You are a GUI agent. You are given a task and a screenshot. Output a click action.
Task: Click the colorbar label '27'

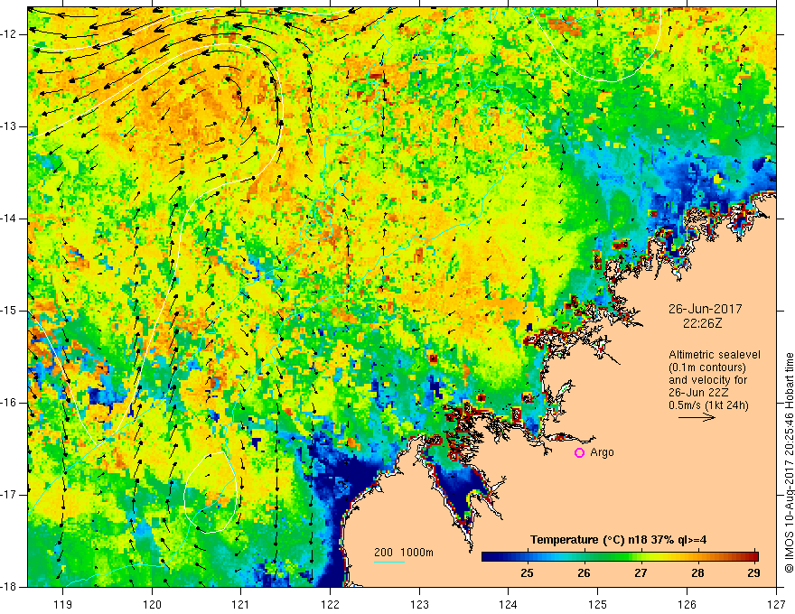(x=641, y=572)
